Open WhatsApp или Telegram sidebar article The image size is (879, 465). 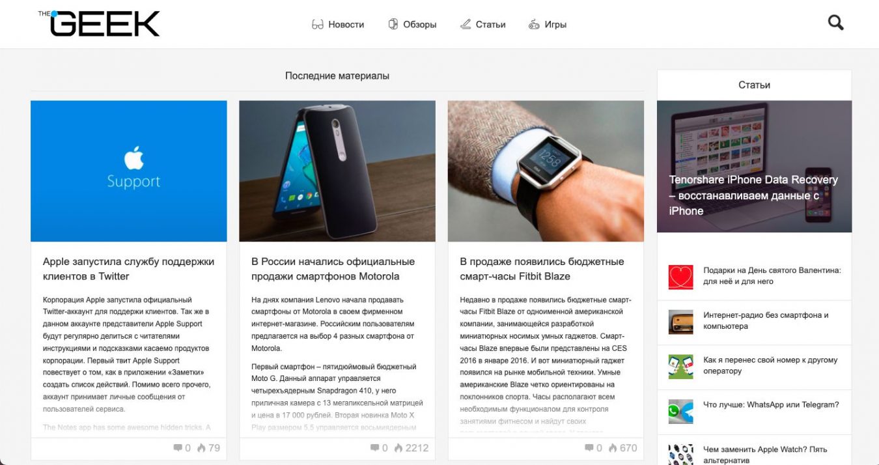pyautogui.click(x=771, y=404)
